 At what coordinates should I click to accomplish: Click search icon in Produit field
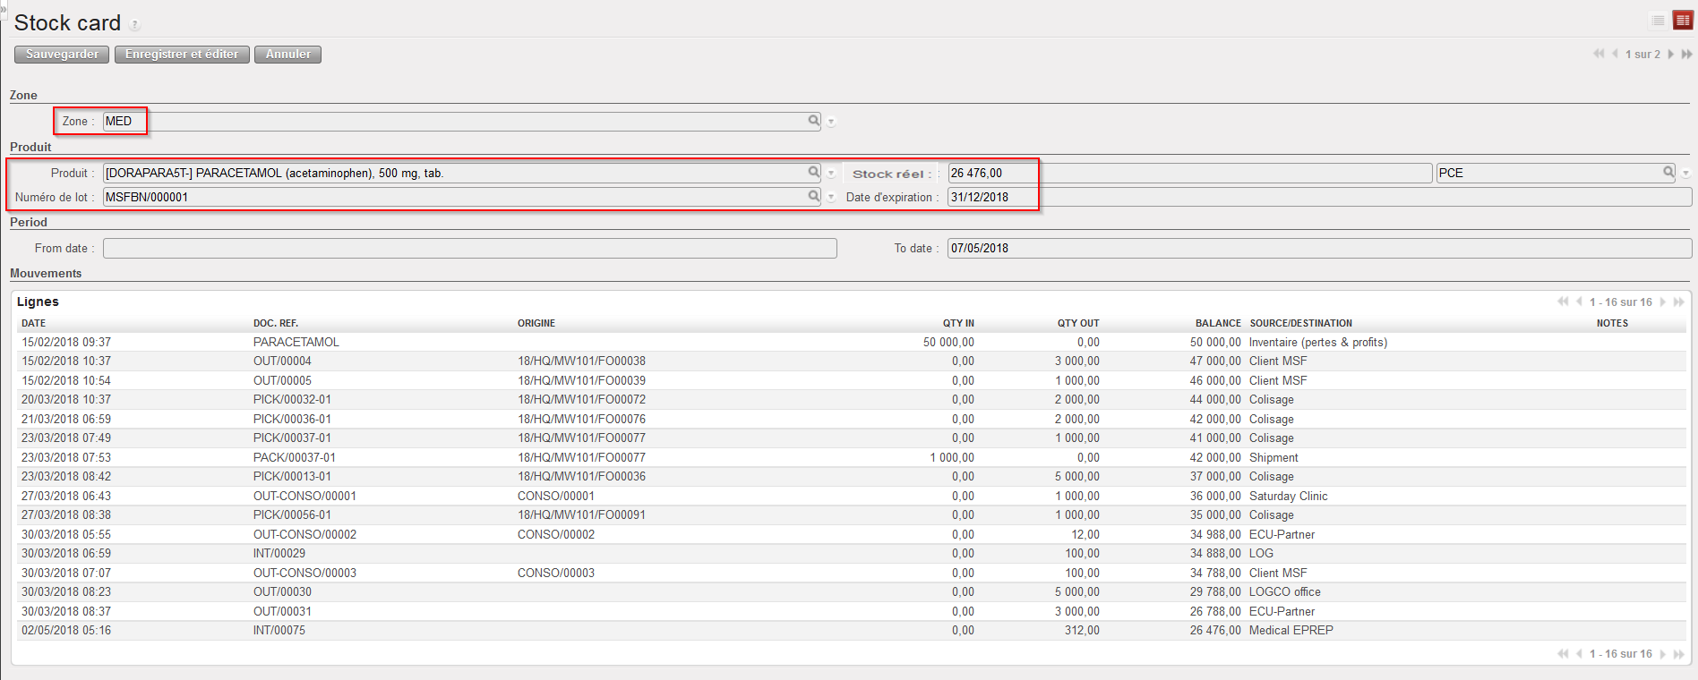coord(813,172)
